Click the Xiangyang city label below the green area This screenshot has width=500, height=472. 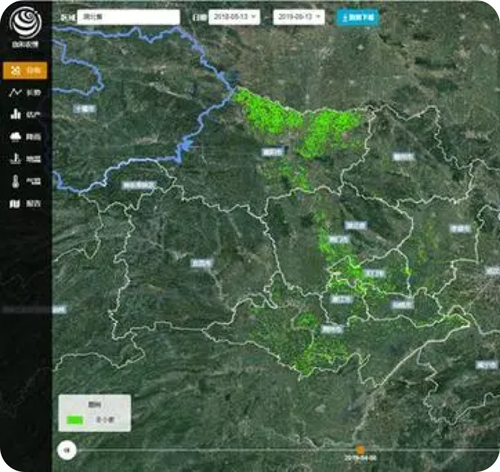[x=273, y=152]
